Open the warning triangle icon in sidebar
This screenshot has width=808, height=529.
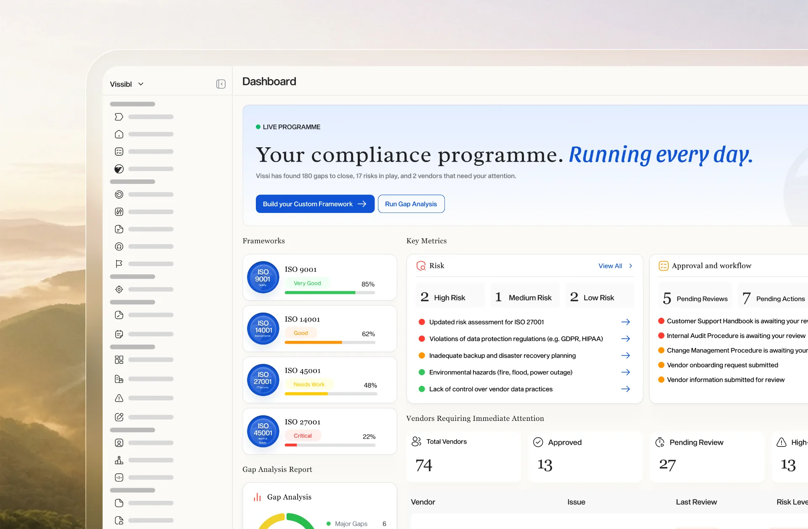[119, 398]
